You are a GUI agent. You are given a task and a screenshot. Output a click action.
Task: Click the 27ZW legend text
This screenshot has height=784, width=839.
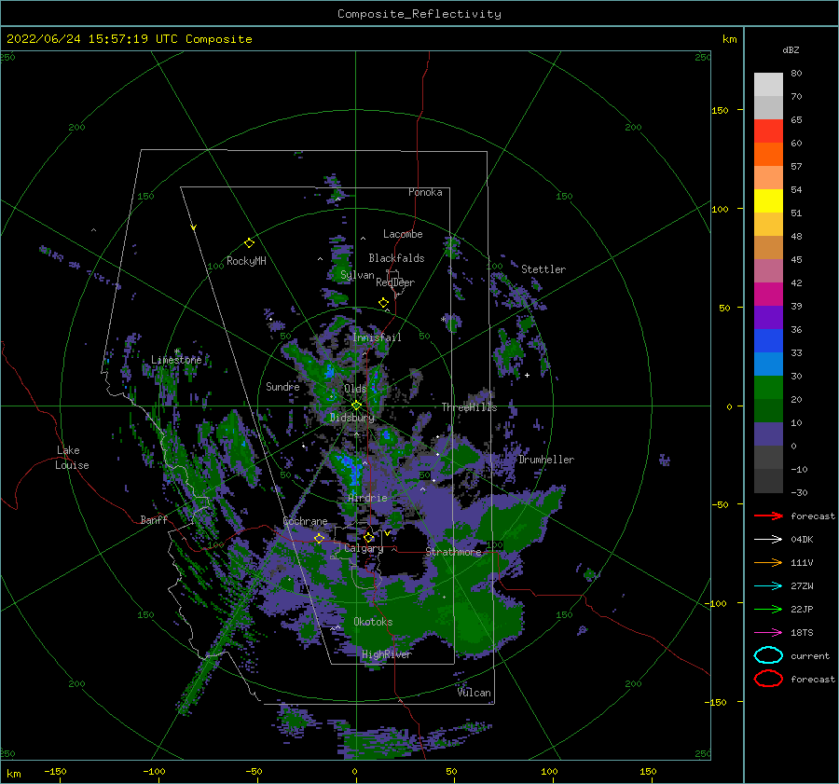tap(802, 586)
